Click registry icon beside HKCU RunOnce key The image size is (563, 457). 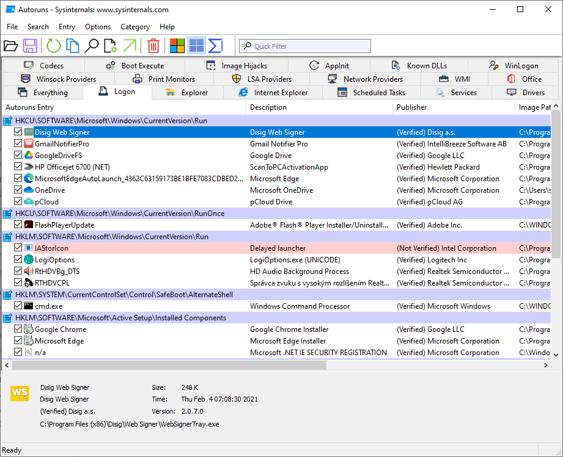point(7,214)
